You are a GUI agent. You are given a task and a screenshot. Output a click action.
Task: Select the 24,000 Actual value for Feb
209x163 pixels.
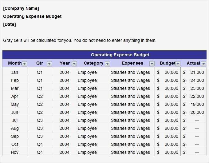[194, 80]
